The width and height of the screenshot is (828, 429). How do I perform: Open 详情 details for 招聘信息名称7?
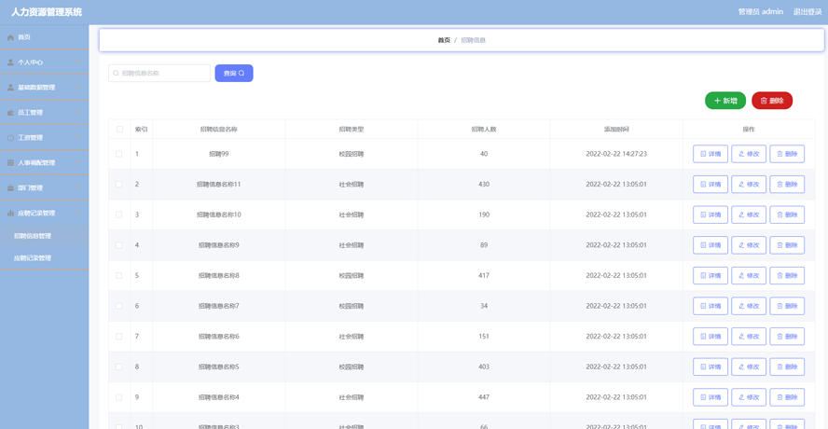(711, 306)
